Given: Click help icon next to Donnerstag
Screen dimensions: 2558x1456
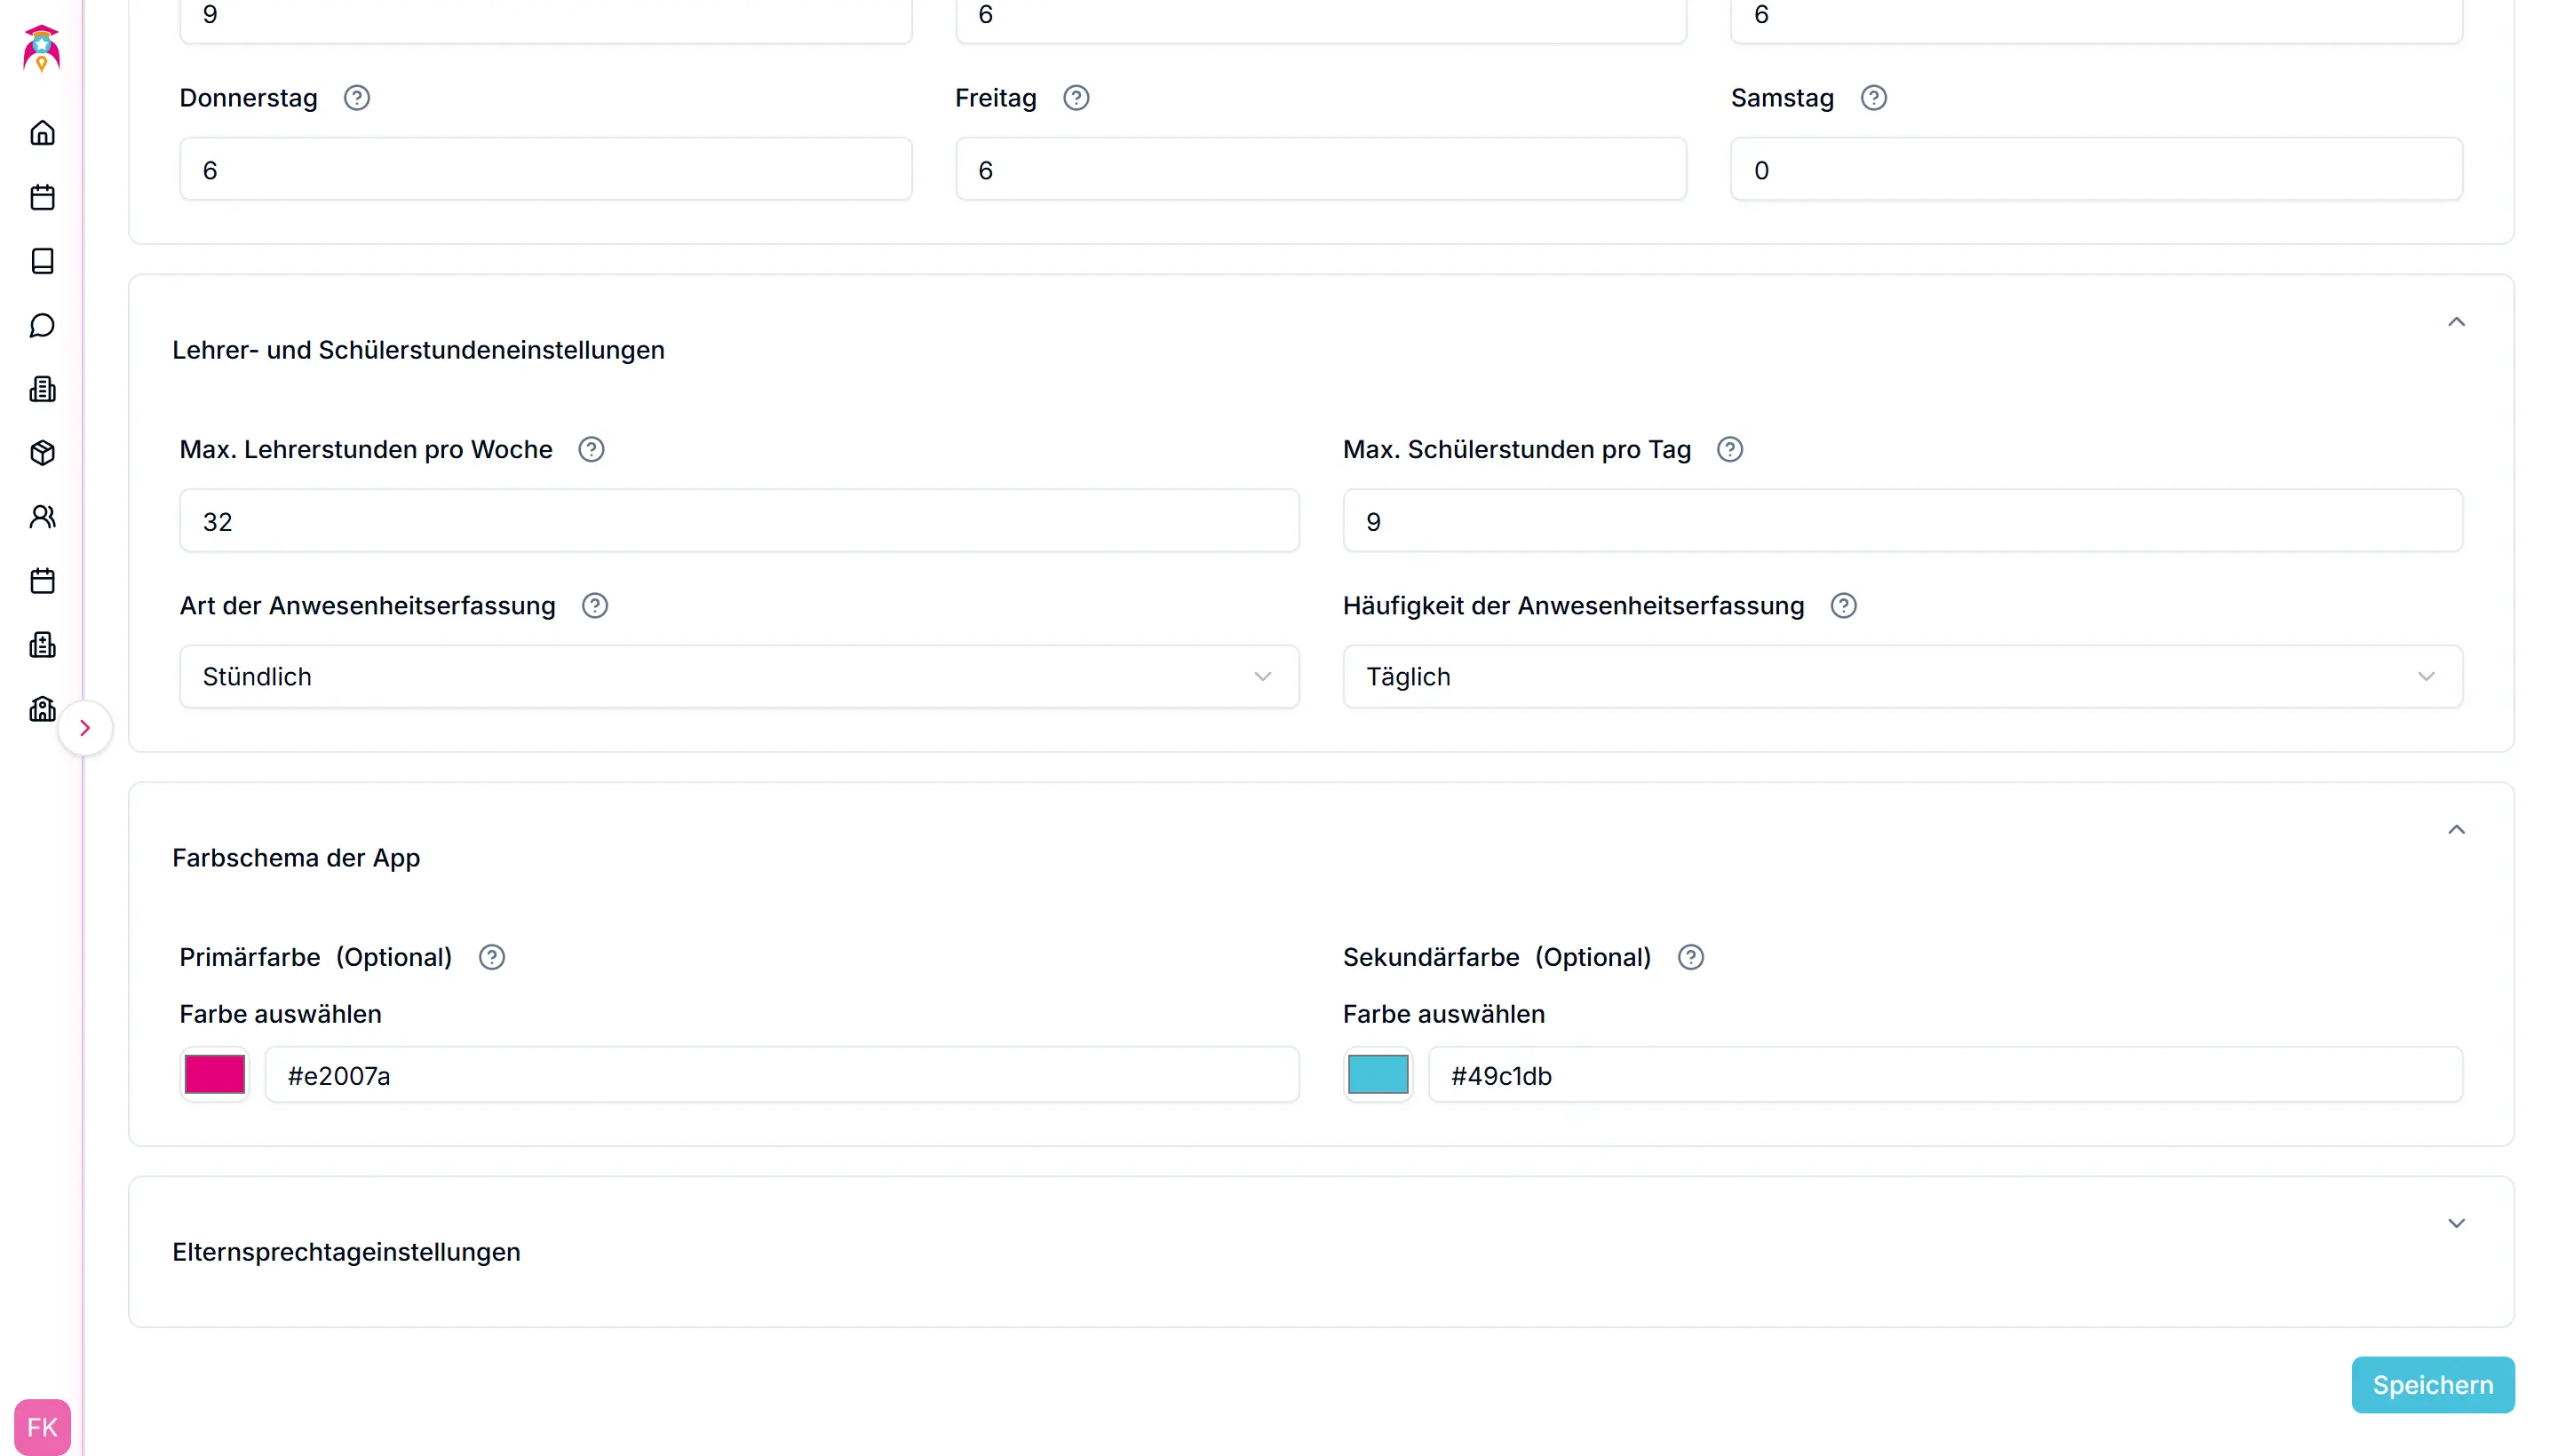Looking at the screenshot, I should click(356, 98).
